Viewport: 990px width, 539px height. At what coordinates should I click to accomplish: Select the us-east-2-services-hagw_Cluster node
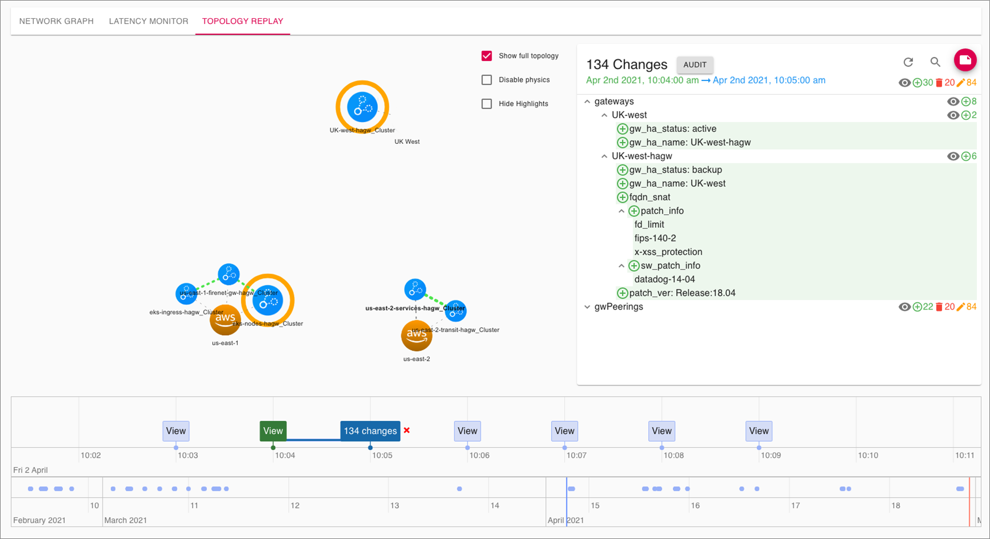[415, 289]
